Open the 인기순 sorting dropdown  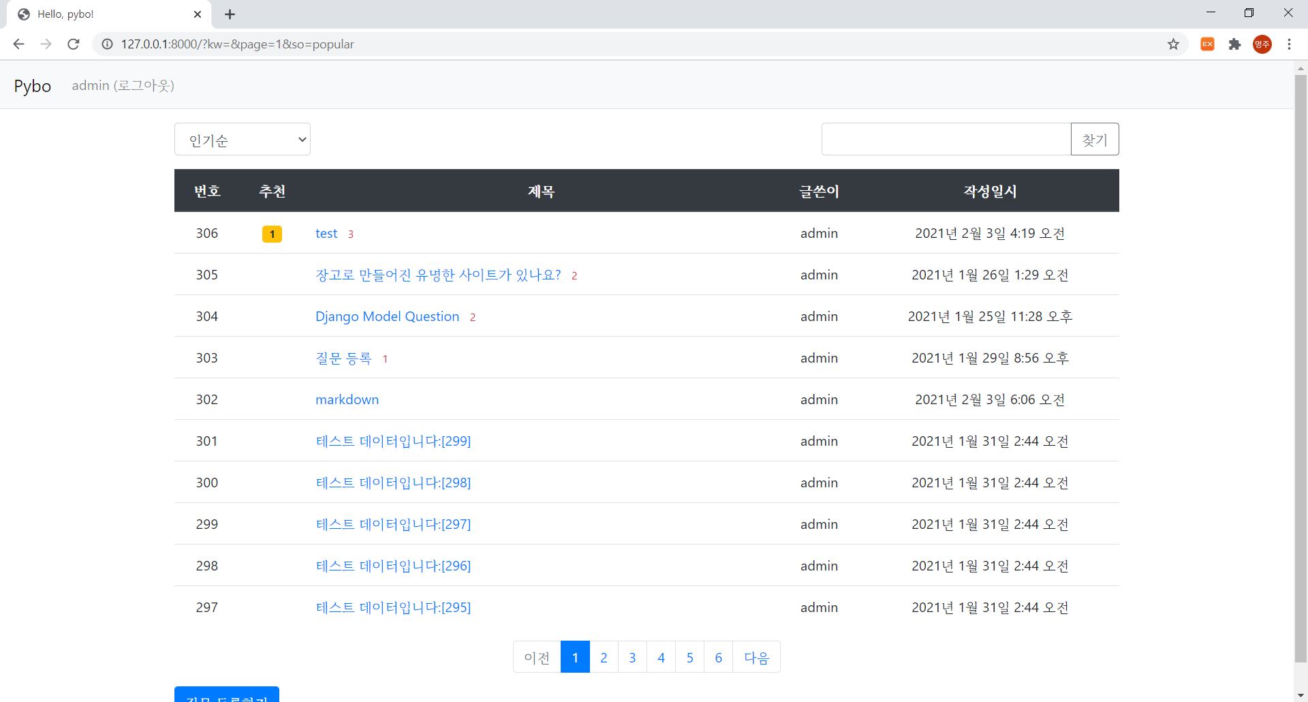[242, 139]
